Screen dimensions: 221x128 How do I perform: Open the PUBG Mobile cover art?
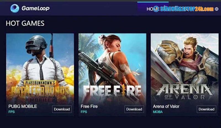point(40,68)
